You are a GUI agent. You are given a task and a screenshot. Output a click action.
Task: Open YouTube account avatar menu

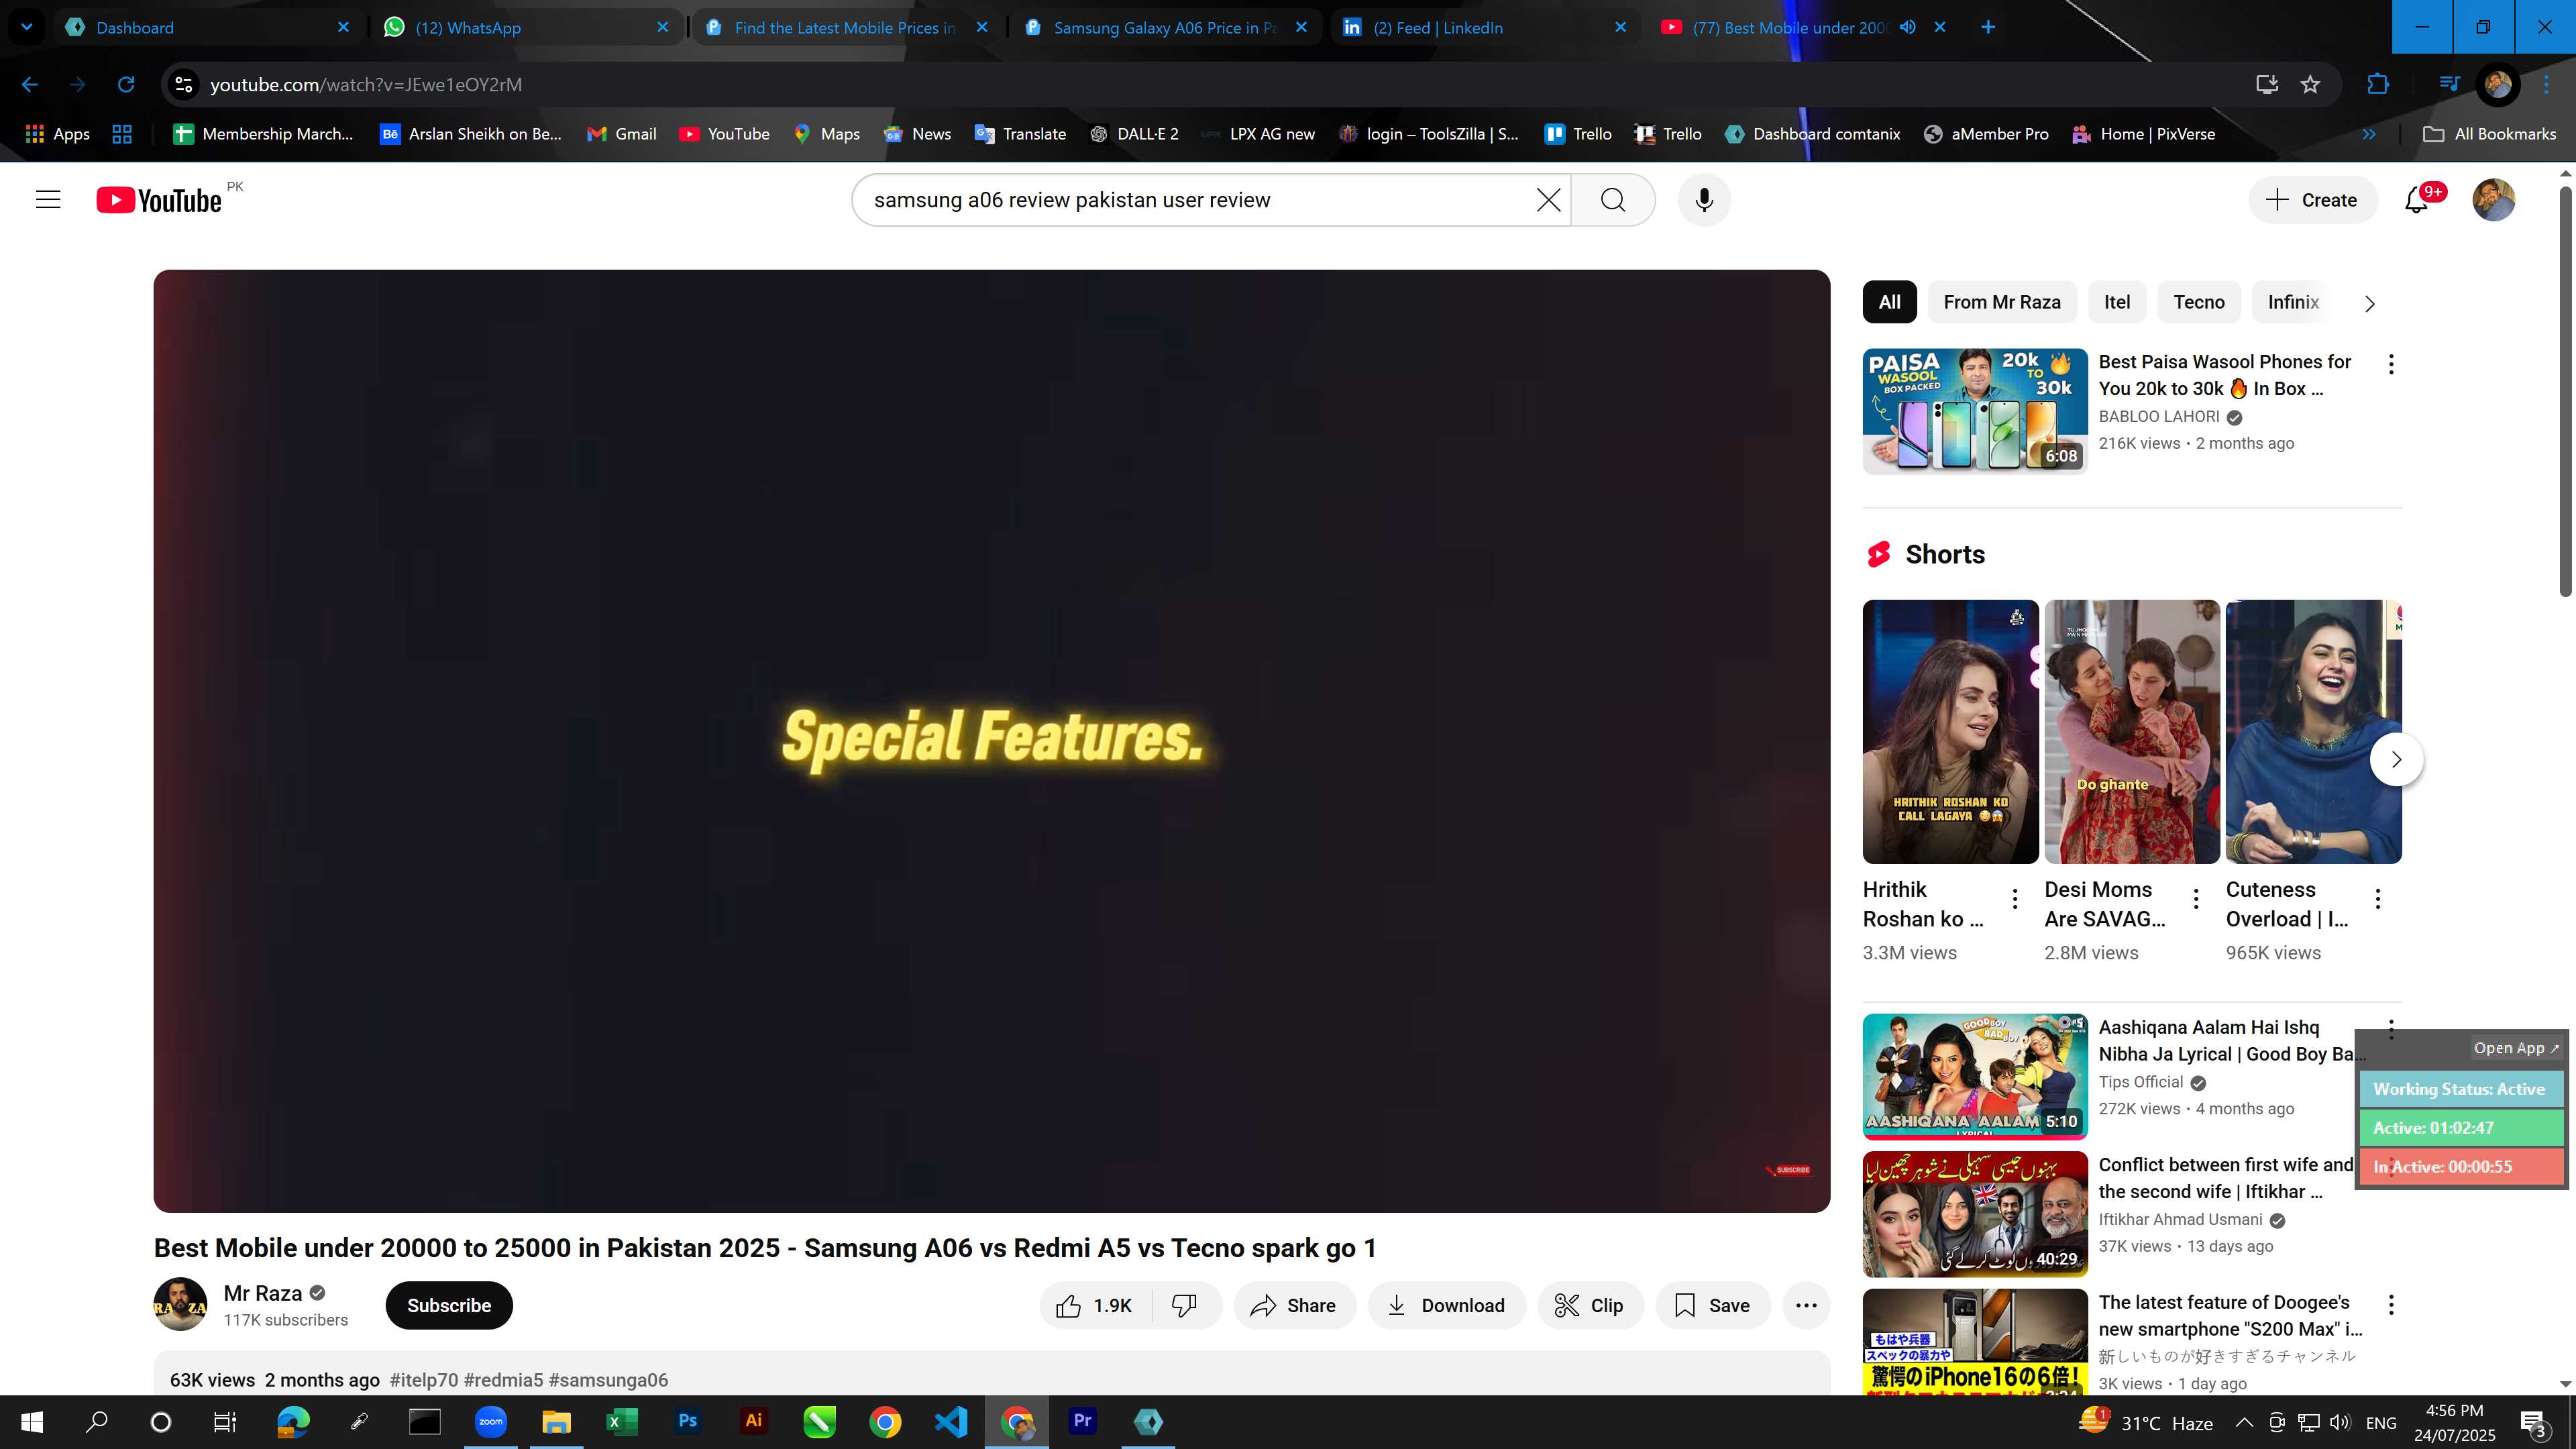2493,200
